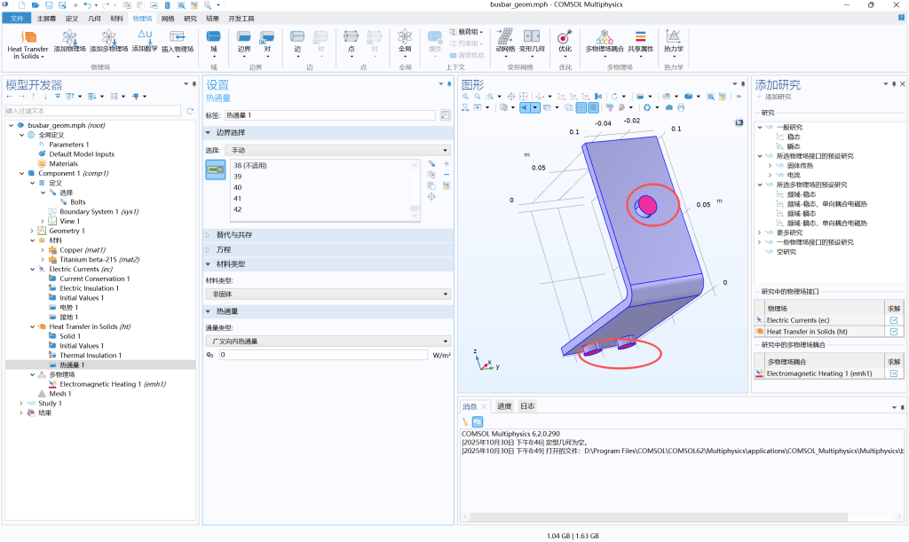Uncheck solve box for Heat Transfer in Solids
Screen dimensions: 909x542
click(x=894, y=332)
